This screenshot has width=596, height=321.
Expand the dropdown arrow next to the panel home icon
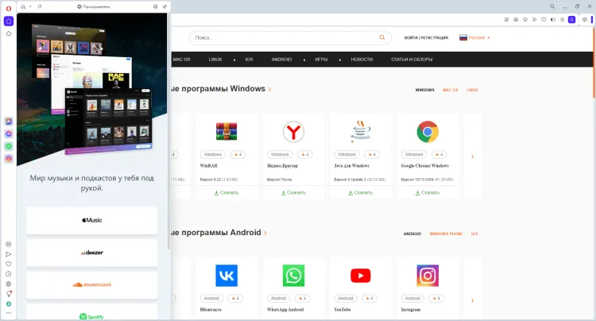(x=30, y=6)
